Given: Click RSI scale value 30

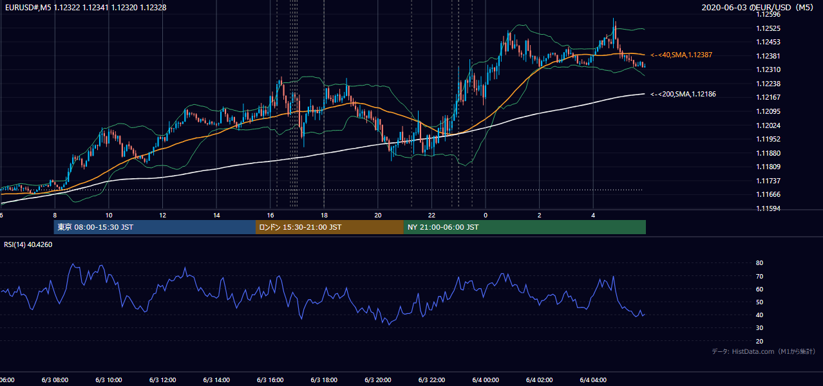Looking at the screenshot, I should [759, 328].
